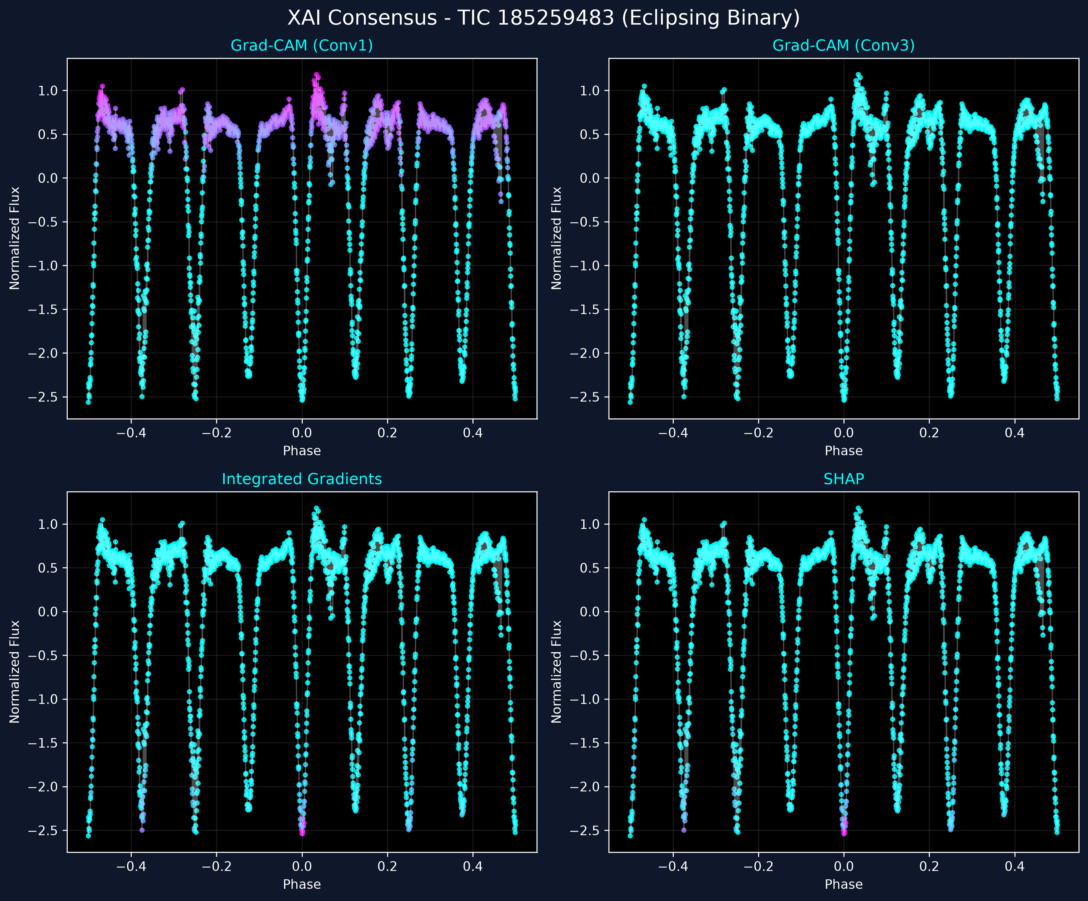
Task: Select "Normalized Flux" label of the SHAP plot
Action: pos(556,672)
